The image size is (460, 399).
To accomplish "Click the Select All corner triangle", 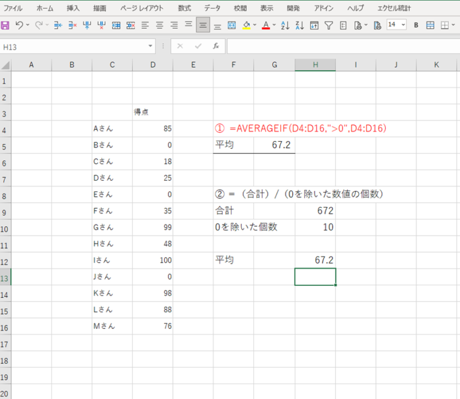I will [x=5, y=65].
